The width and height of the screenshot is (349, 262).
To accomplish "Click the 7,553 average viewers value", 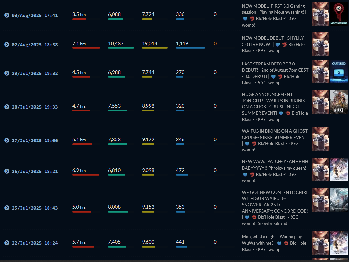I will [114, 106].
